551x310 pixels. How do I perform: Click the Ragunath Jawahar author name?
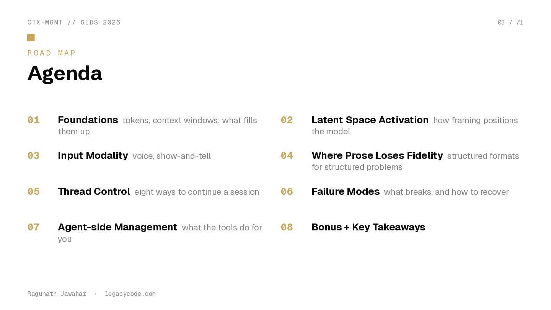pos(57,294)
